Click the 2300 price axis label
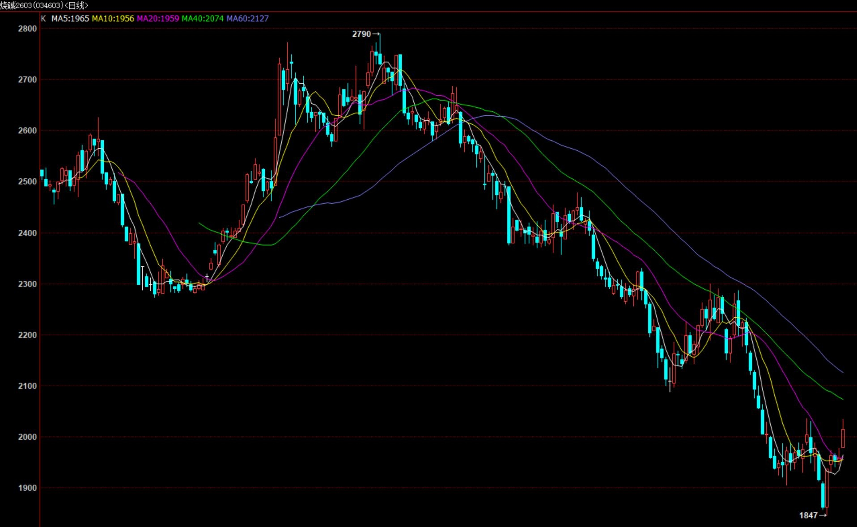This screenshot has height=527, width=857. (x=27, y=284)
